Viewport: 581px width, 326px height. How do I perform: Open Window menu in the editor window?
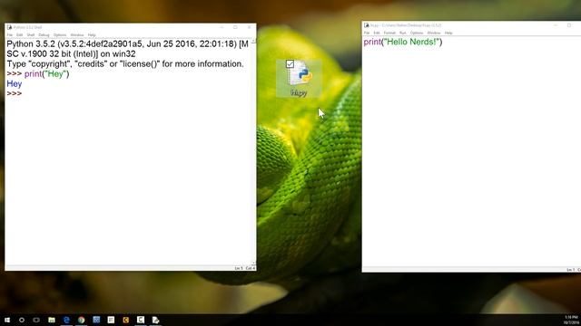pos(434,33)
